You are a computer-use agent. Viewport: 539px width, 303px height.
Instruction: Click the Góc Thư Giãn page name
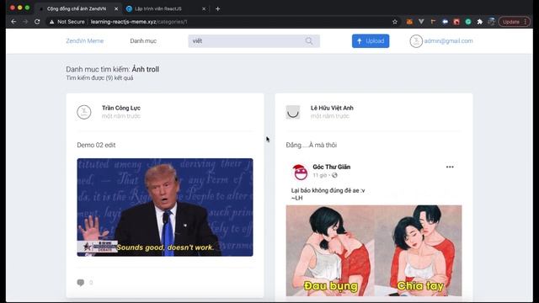tap(331, 167)
